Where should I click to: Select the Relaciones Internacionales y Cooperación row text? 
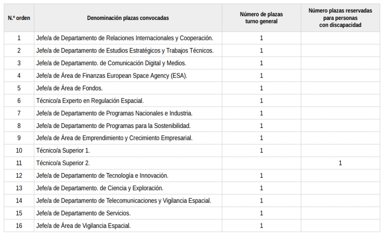coord(124,38)
